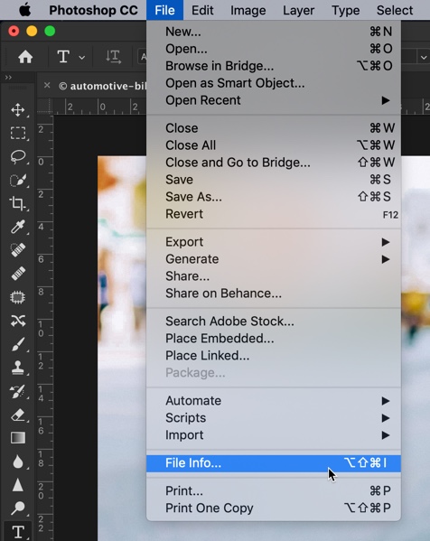Viewport: 430px width, 541px height.
Task: Expand the Generate submenu
Action: tap(274, 259)
